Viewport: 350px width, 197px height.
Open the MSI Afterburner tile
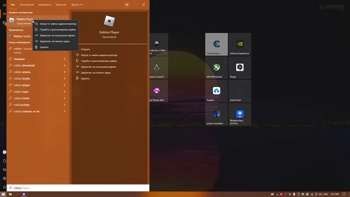click(x=217, y=67)
